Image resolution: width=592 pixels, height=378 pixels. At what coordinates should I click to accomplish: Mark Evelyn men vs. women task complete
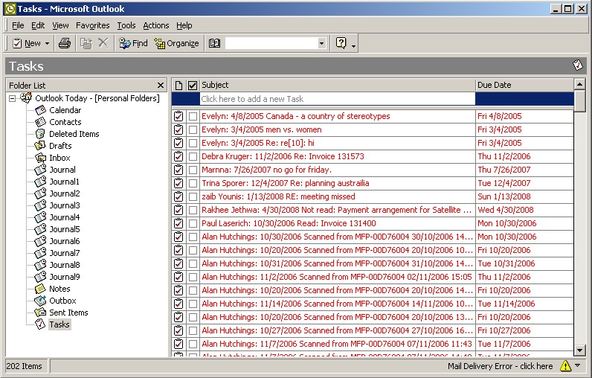[193, 130]
